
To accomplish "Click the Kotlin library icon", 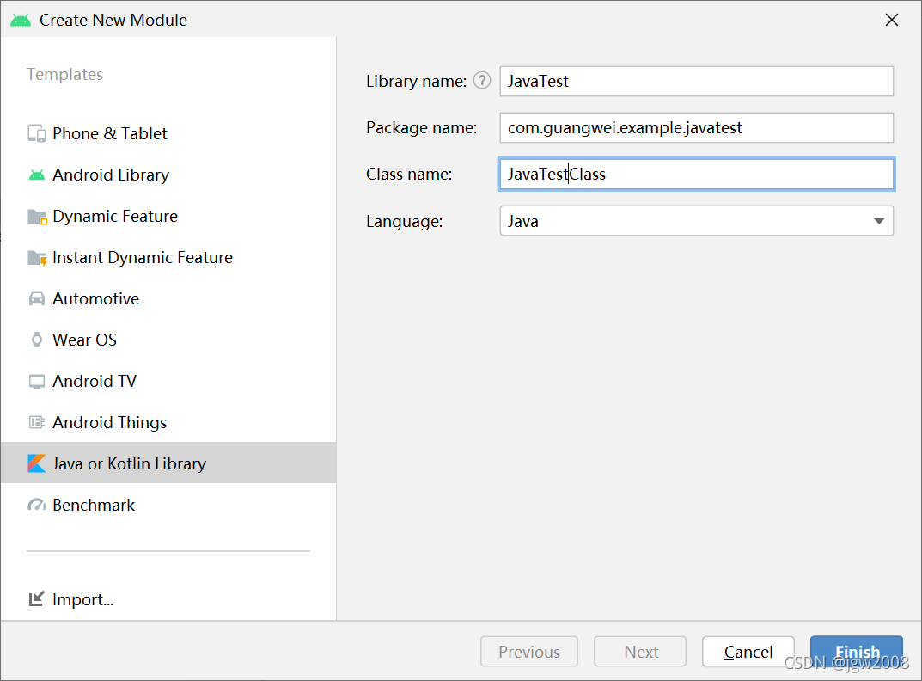I will pyautogui.click(x=37, y=463).
